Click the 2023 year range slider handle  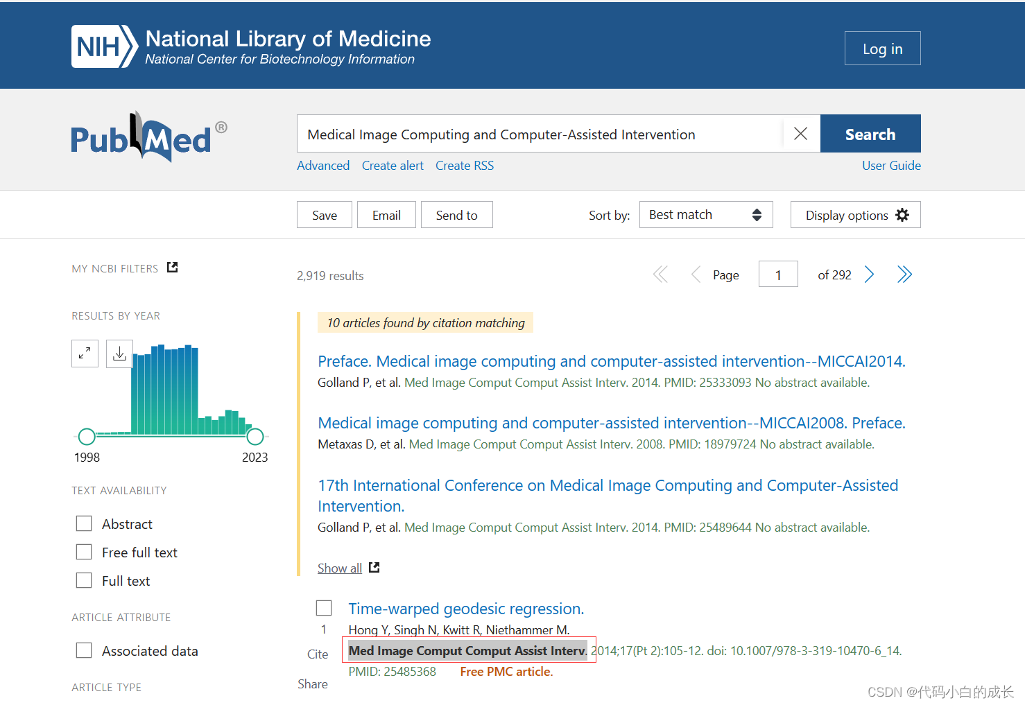(255, 437)
